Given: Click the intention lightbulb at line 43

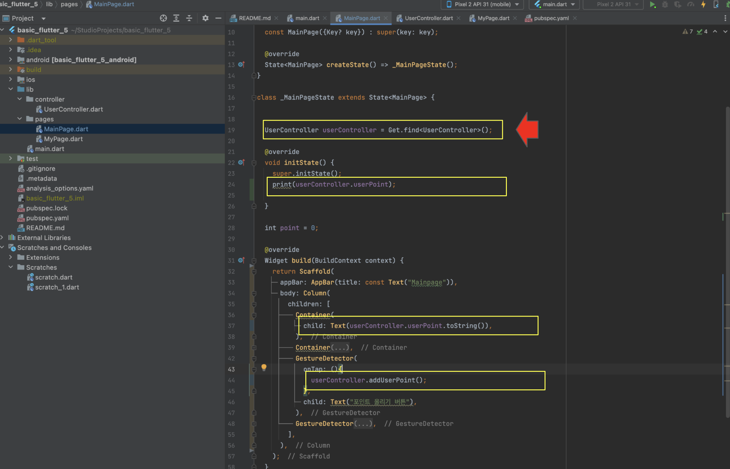Looking at the screenshot, I should coord(264,367).
